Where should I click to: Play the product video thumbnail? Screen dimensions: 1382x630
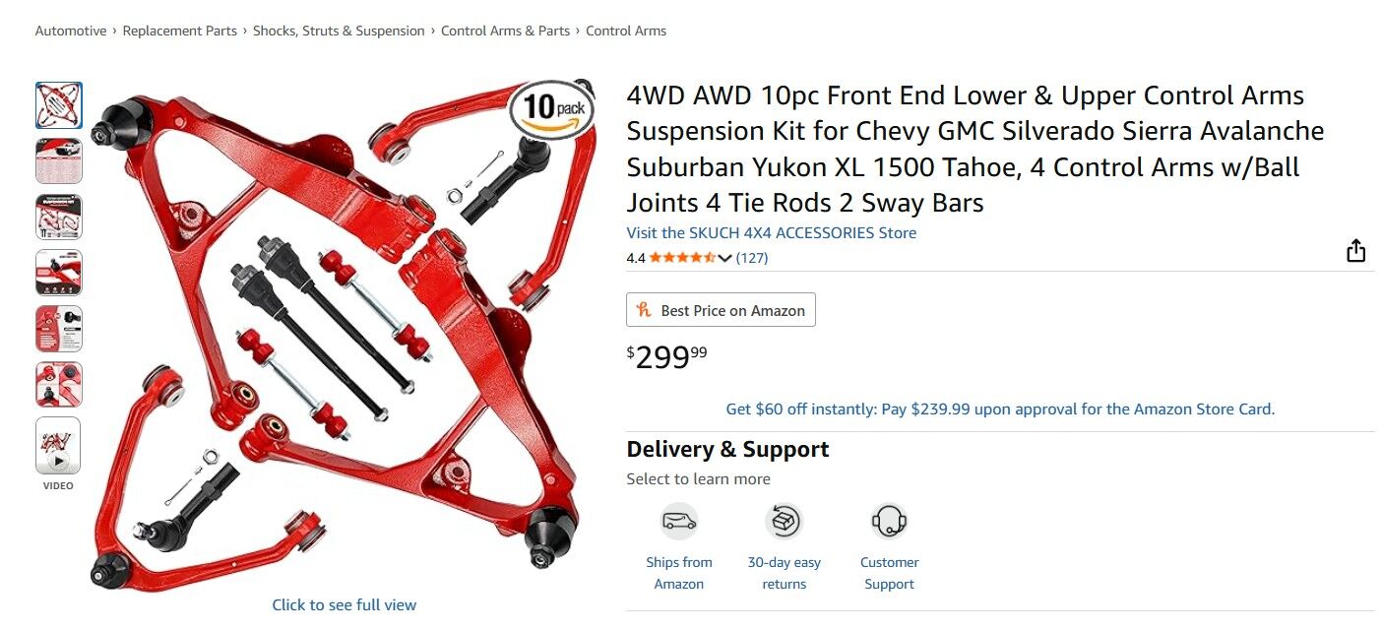point(58,447)
